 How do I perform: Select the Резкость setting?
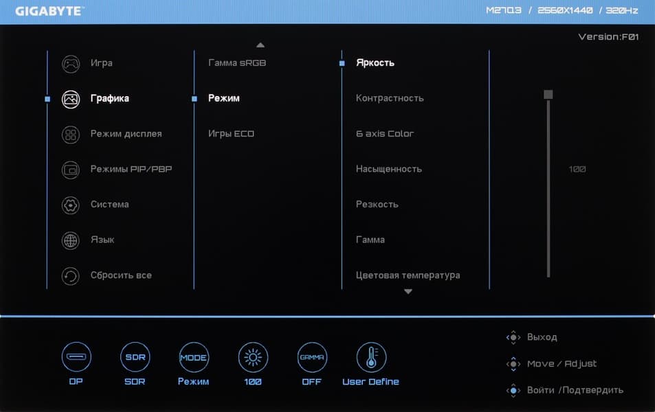pos(377,205)
